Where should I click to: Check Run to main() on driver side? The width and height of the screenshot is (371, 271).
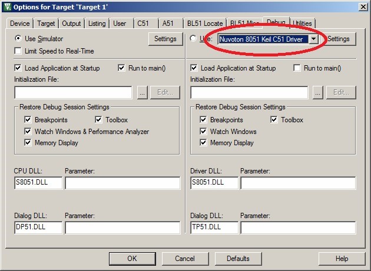point(297,68)
